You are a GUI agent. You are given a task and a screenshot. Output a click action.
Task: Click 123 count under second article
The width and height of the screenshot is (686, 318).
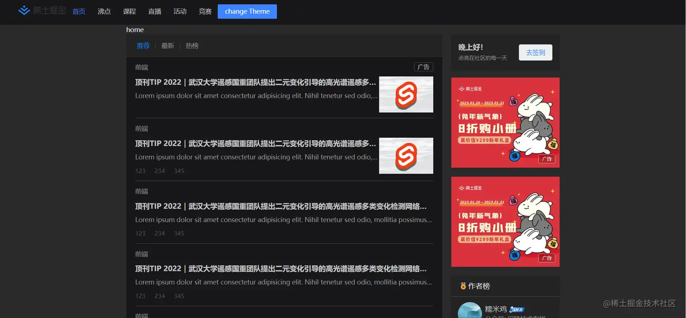tap(140, 171)
